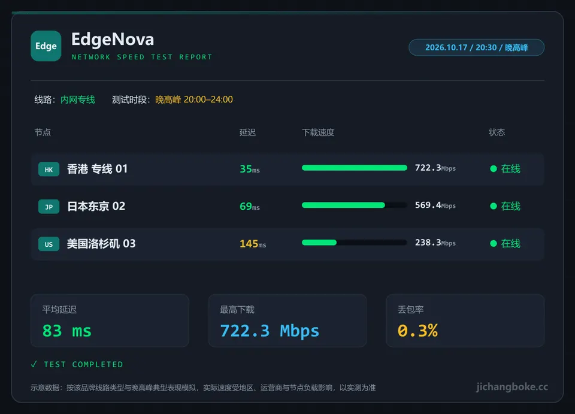
Task: Click the 145ms latency value
Action: [x=253, y=244]
